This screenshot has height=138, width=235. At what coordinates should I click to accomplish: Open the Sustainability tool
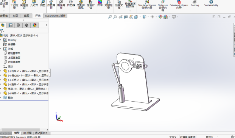click(x=211, y=4)
